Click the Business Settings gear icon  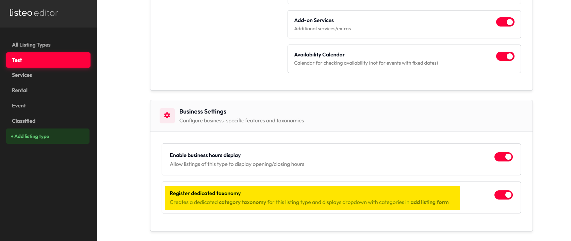[x=167, y=116]
